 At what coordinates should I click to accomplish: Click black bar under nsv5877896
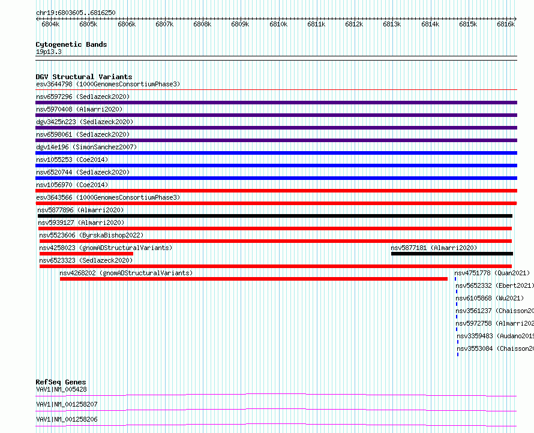click(275, 216)
